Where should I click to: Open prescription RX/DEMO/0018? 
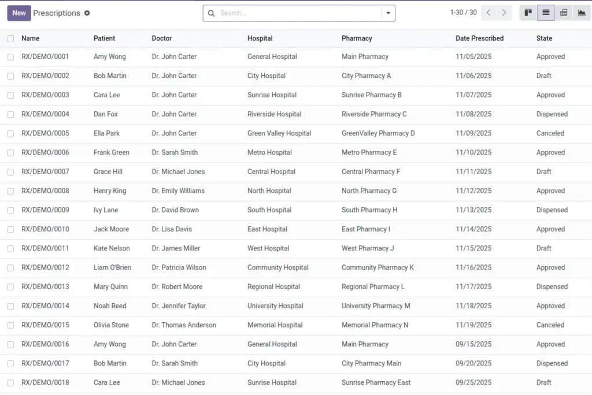tap(45, 382)
